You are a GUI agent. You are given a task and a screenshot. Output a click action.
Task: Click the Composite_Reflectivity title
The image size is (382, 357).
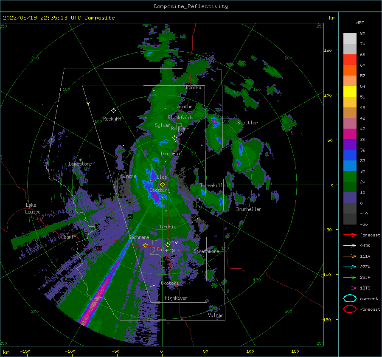point(191,6)
